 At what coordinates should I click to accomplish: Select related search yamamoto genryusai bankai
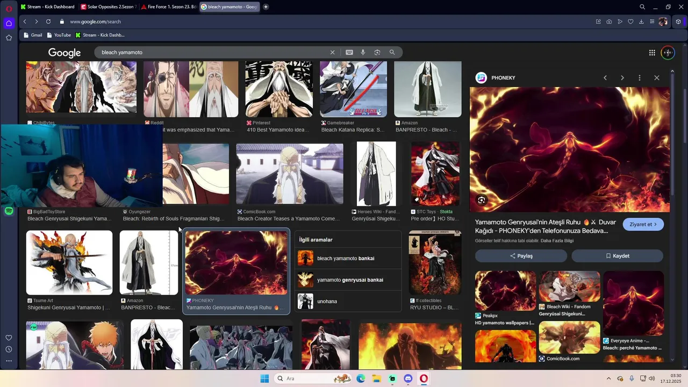(x=348, y=280)
